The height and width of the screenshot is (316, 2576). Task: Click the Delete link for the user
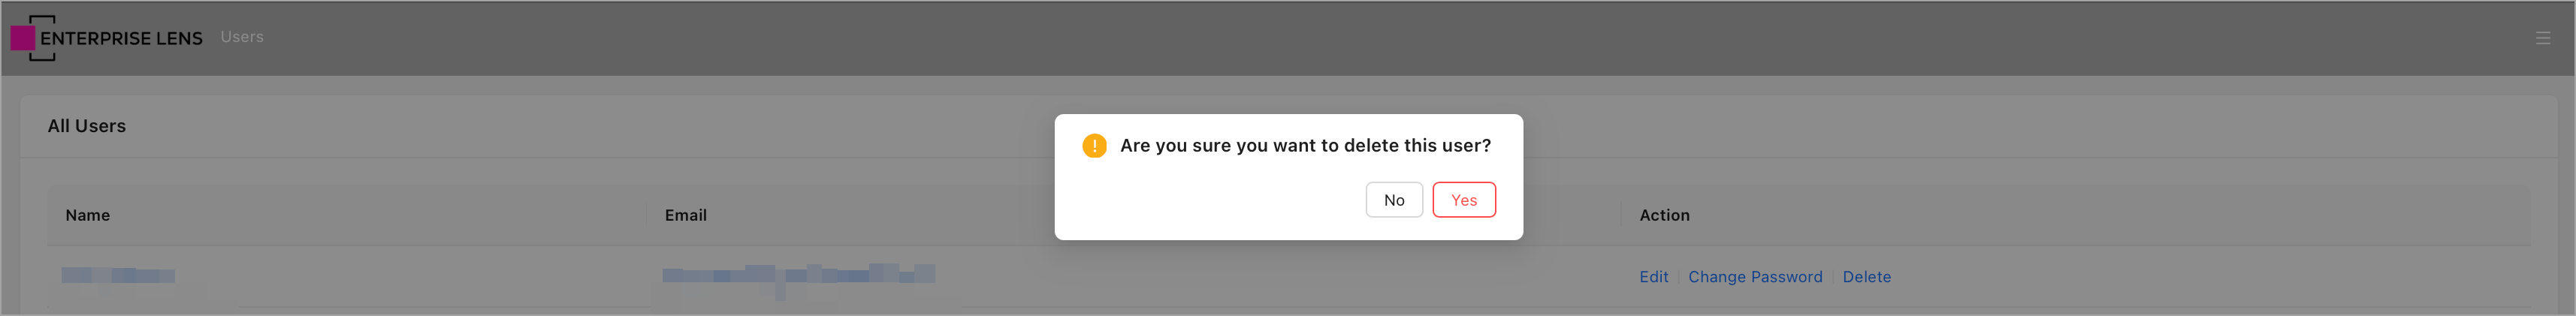pyautogui.click(x=1866, y=277)
